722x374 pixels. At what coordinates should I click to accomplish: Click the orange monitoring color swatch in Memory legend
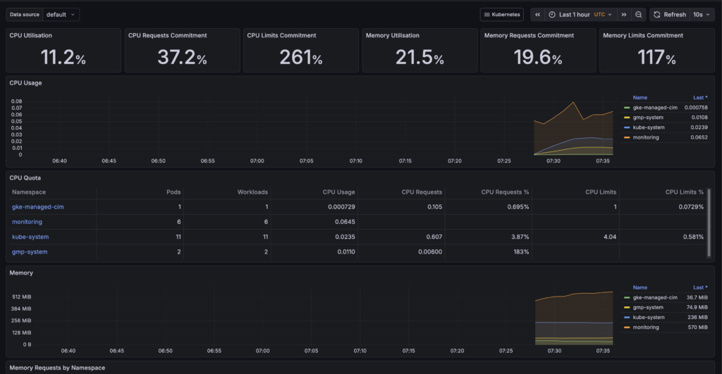click(x=628, y=328)
